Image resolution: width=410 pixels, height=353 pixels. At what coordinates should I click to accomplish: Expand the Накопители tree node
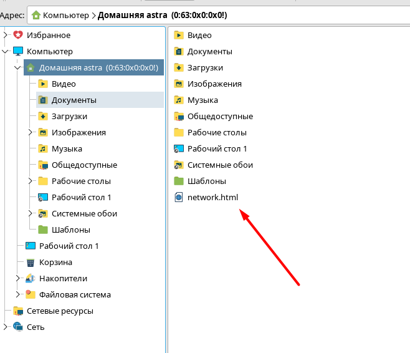pos(18,278)
